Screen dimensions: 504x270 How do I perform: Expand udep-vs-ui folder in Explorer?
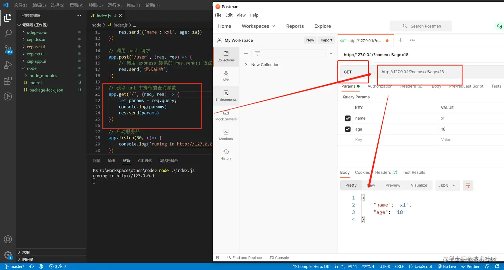point(23,32)
